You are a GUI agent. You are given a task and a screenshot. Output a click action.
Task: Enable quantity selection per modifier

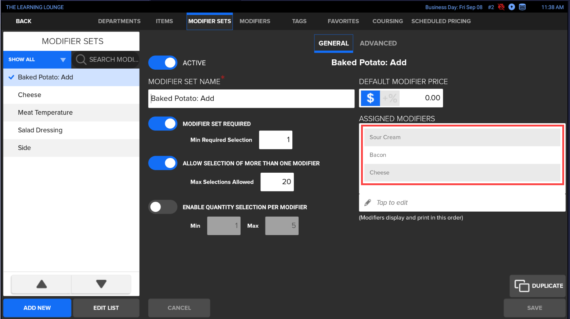(x=163, y=207)
